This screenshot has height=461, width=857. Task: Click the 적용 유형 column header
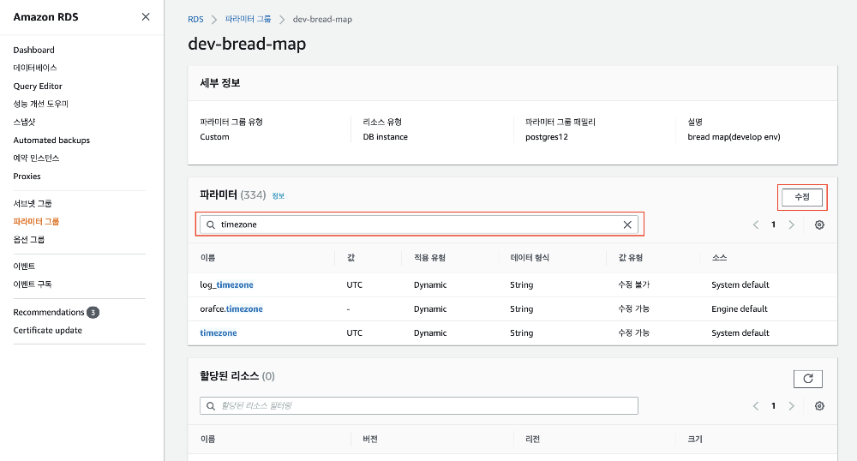(x=429, y=258)
